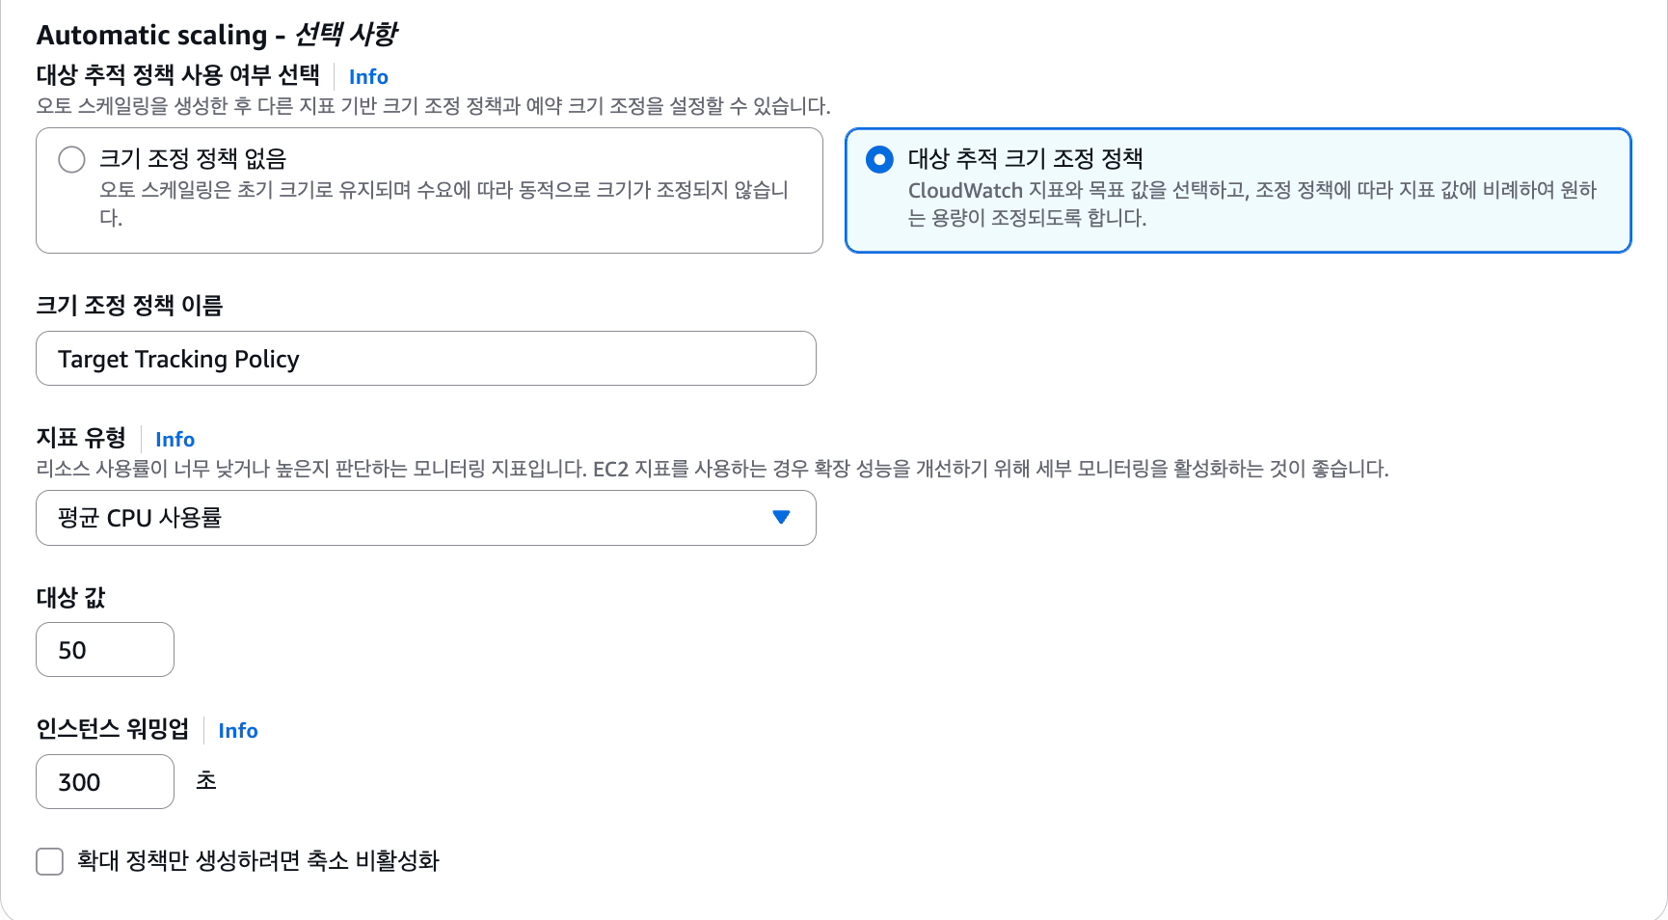1668x920 pixels.
Task: Click the 대상 값 field showing 50
Action: click(x=105, y=650)
